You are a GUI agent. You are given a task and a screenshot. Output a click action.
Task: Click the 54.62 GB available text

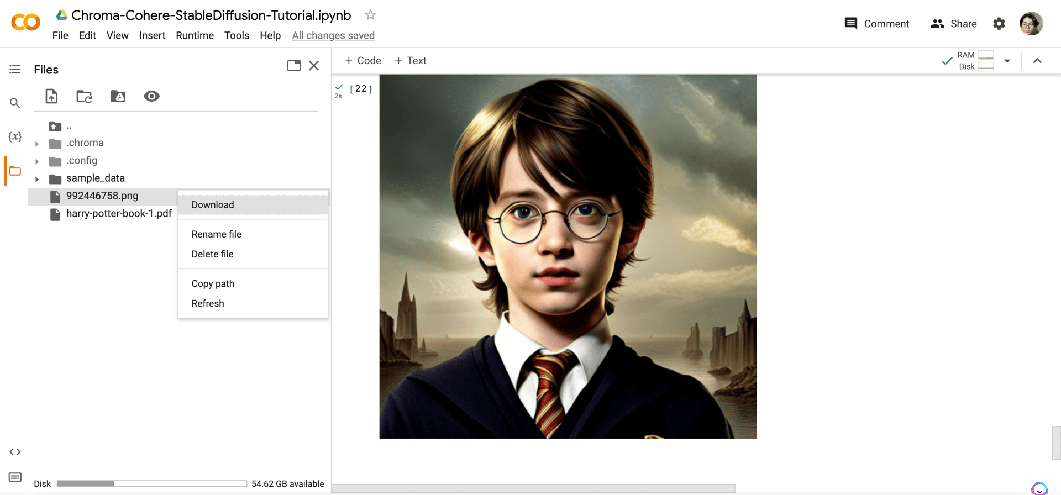point(288,483)
